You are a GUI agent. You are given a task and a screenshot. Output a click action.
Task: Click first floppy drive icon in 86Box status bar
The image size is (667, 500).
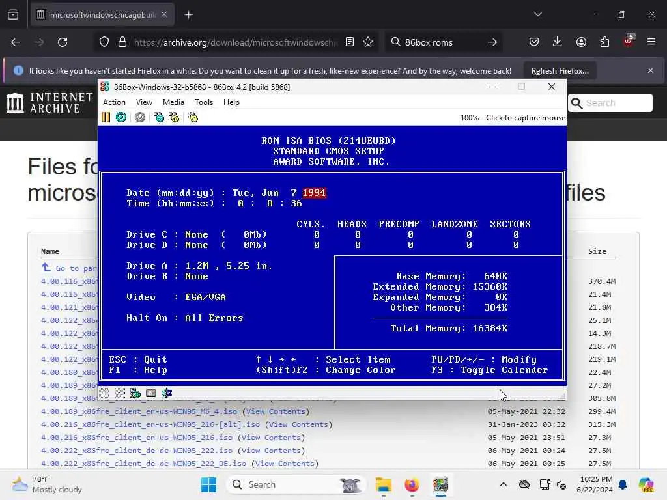click(x=105, y=393)
